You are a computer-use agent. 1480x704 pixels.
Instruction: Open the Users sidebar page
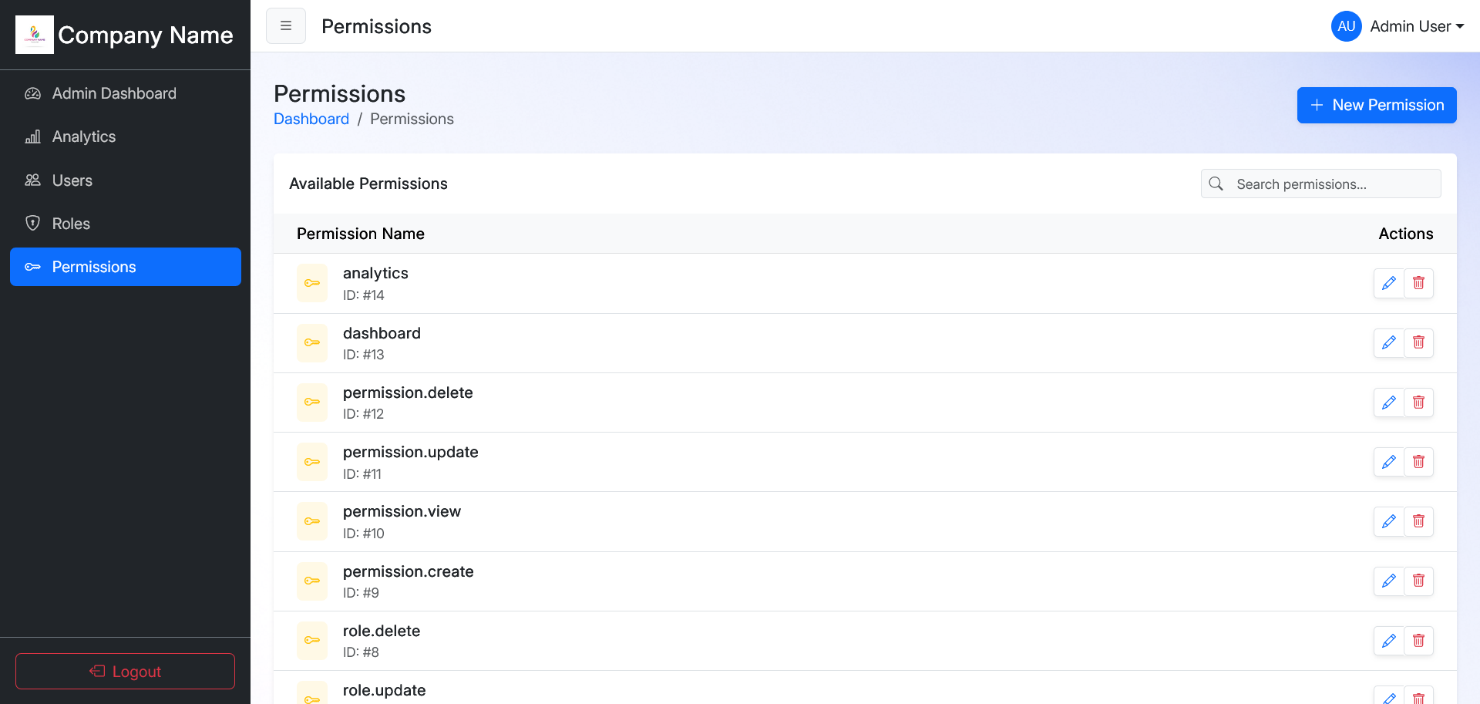click(x=72, y=180)
